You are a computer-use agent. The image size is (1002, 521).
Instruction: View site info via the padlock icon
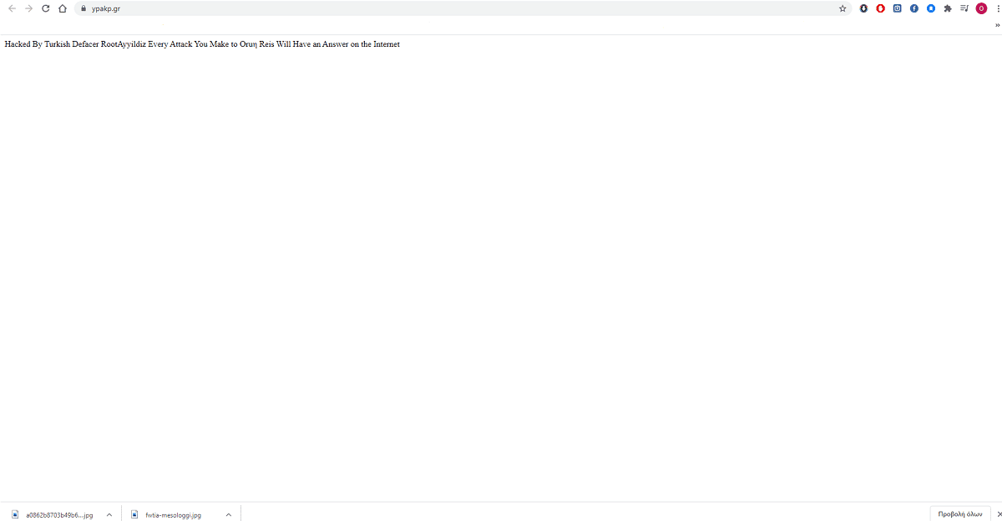click(83, 8)
